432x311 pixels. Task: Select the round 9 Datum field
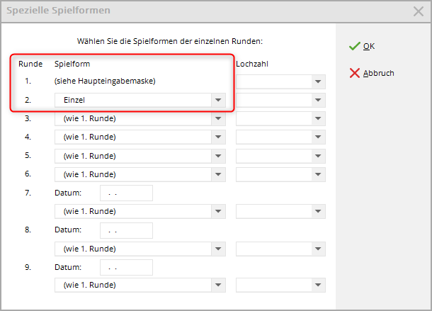[x=127, y=267]
